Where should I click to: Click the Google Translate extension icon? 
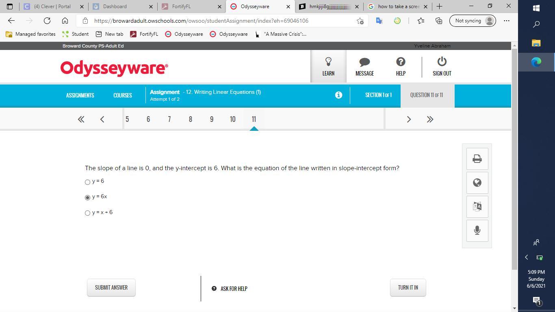[379, 21]
